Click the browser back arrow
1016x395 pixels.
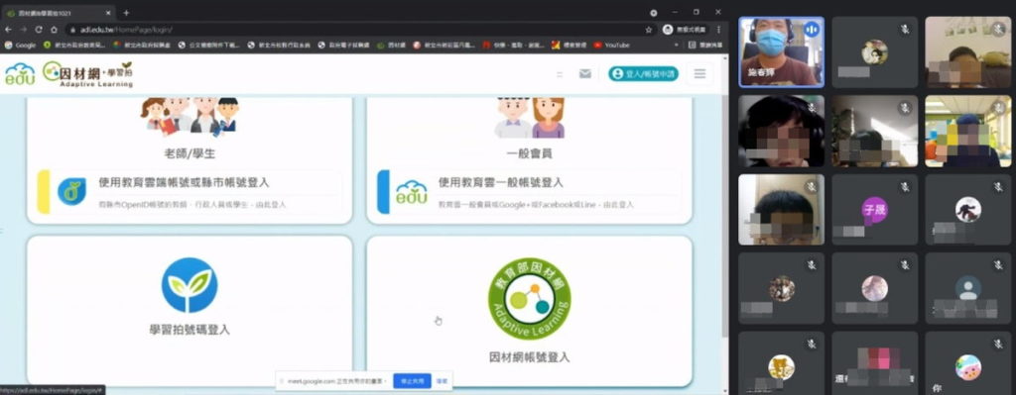[8, 30]
